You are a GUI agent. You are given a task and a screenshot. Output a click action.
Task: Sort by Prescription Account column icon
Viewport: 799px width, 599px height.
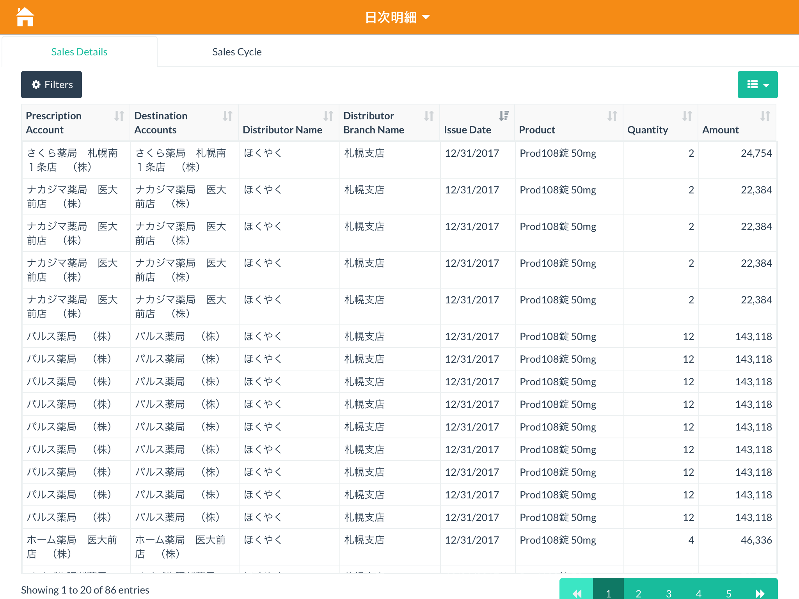(x=119, y=116)
